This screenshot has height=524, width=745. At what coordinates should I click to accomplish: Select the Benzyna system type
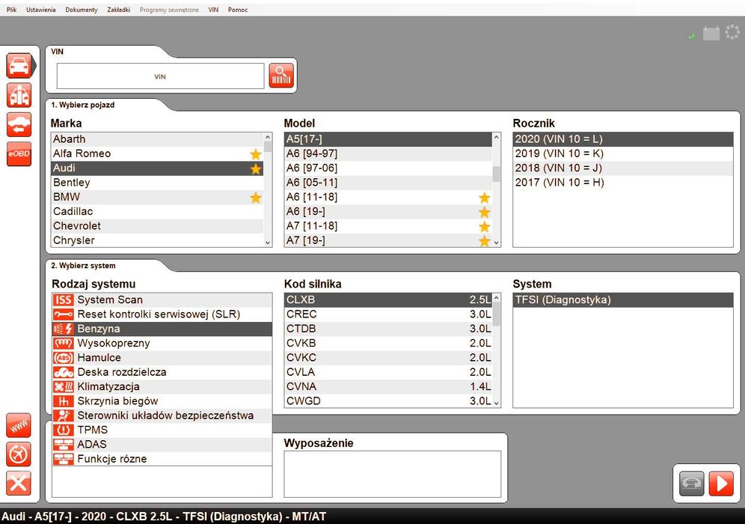pos(162,329)
